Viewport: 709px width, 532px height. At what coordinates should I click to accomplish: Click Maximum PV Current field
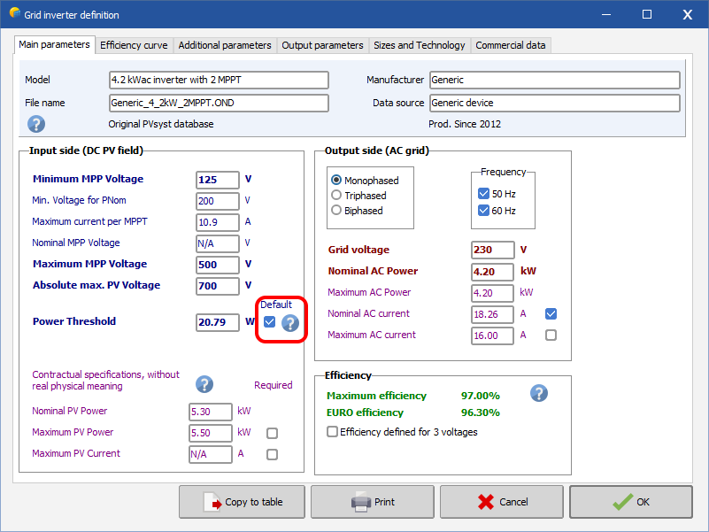(x=211, y=454)
